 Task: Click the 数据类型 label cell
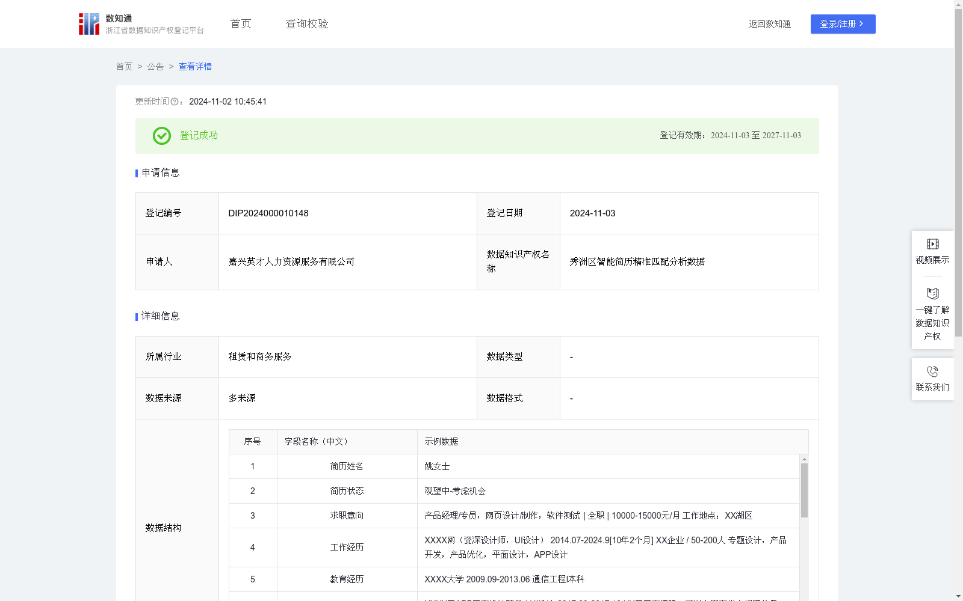click(518, 357)
